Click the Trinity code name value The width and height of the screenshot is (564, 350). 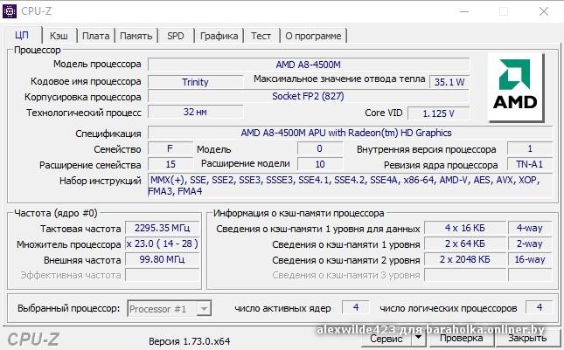tap(195, 82)
